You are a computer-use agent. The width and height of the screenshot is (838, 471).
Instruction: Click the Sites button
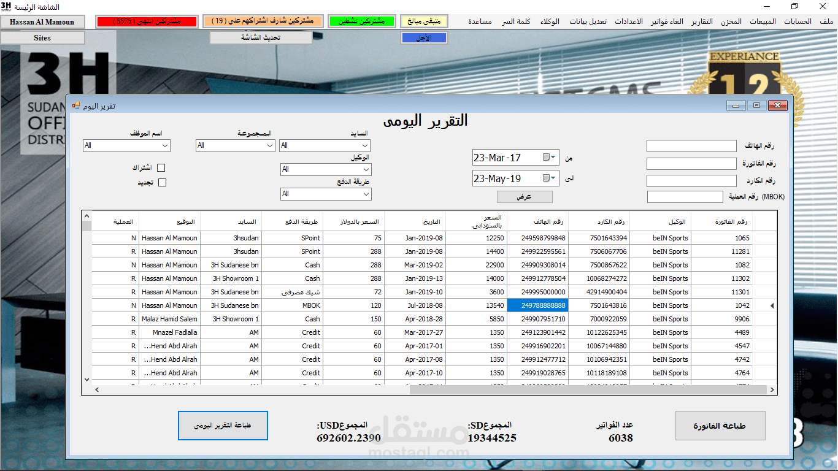coord(42,37)
